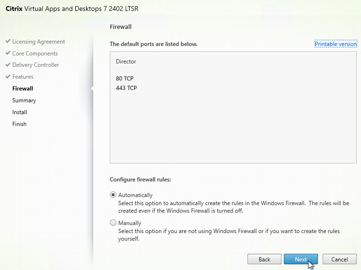The width and height of the screenshot is (361, 270).
Task: Select the Automatically firewall rules option
Action: click(x=113, y=195)
